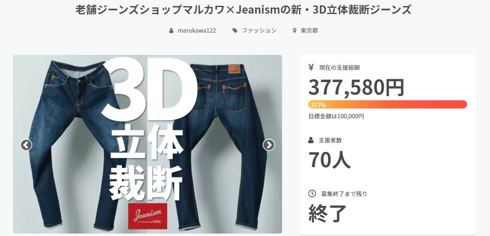Click the clock icon beside 募集終了まで残り
Image resolution: width=490 pixels, height=236 pixels.
click(x=312, y=194)
